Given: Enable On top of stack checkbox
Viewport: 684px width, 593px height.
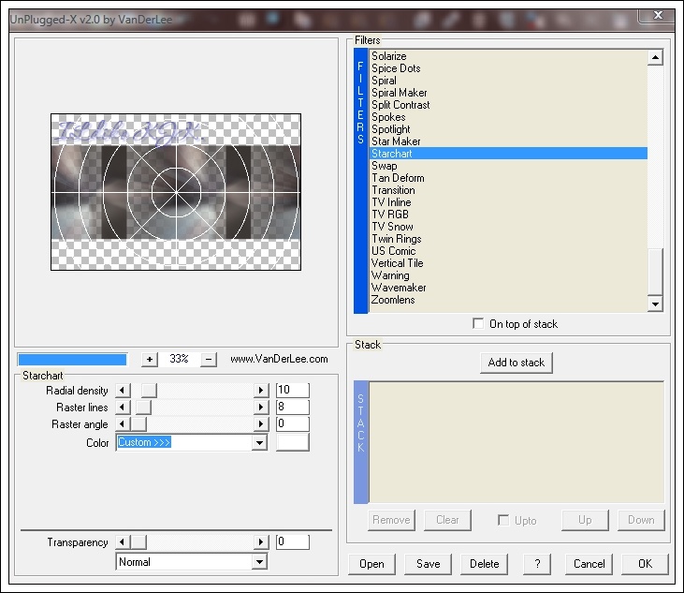Looking at the screenshot, I should point(479,324).
